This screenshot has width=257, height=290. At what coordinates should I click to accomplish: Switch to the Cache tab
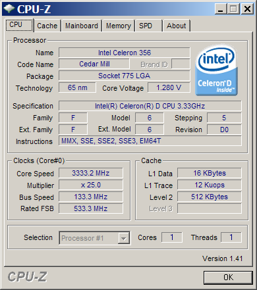point(47,26)
